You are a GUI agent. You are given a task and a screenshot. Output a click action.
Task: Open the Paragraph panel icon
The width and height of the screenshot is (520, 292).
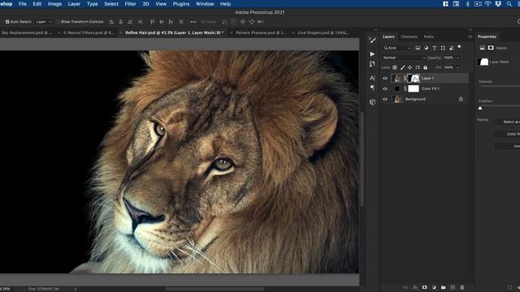[372, 88]
